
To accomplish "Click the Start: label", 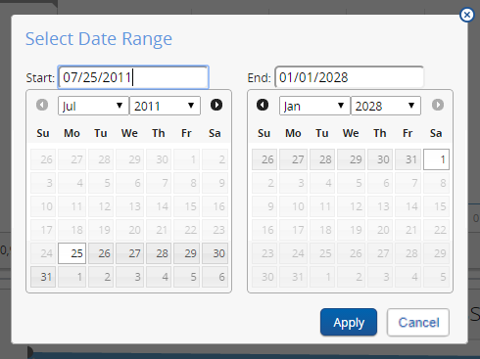I will tap(40, 78).
